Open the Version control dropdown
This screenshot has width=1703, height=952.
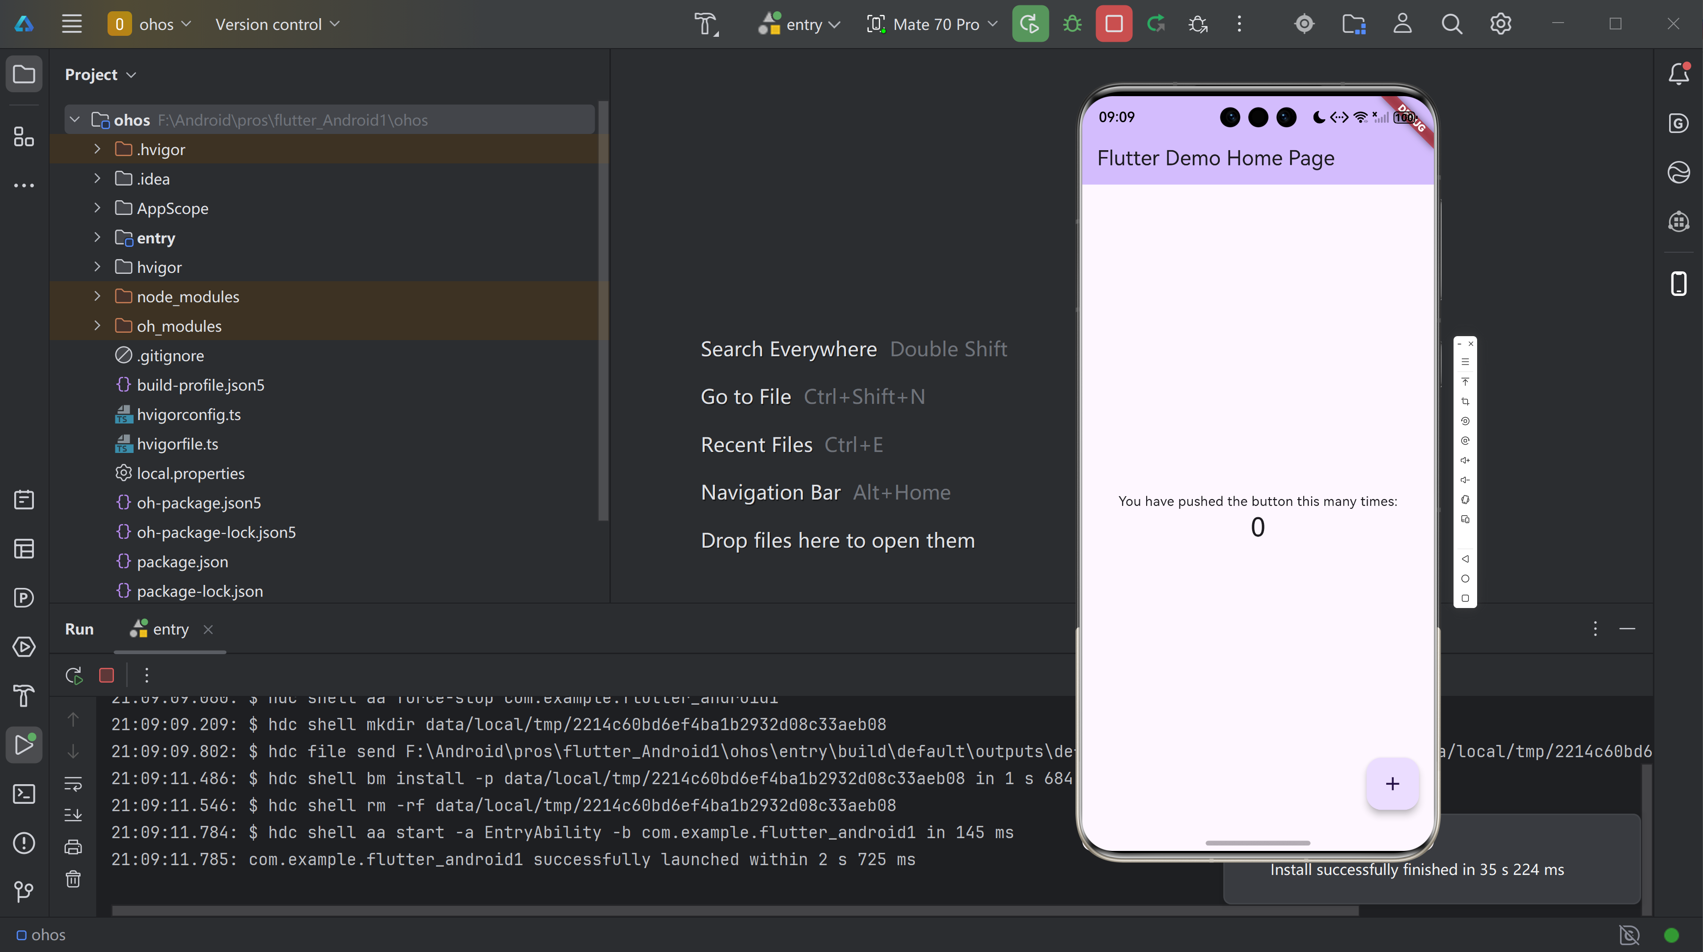click(277, 25)
